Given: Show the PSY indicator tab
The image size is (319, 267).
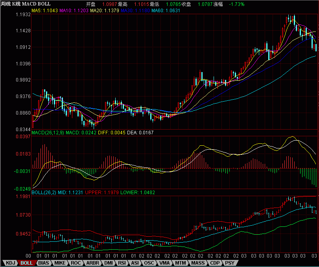Looking at the screenshot, I should click(x=230, y=263).
